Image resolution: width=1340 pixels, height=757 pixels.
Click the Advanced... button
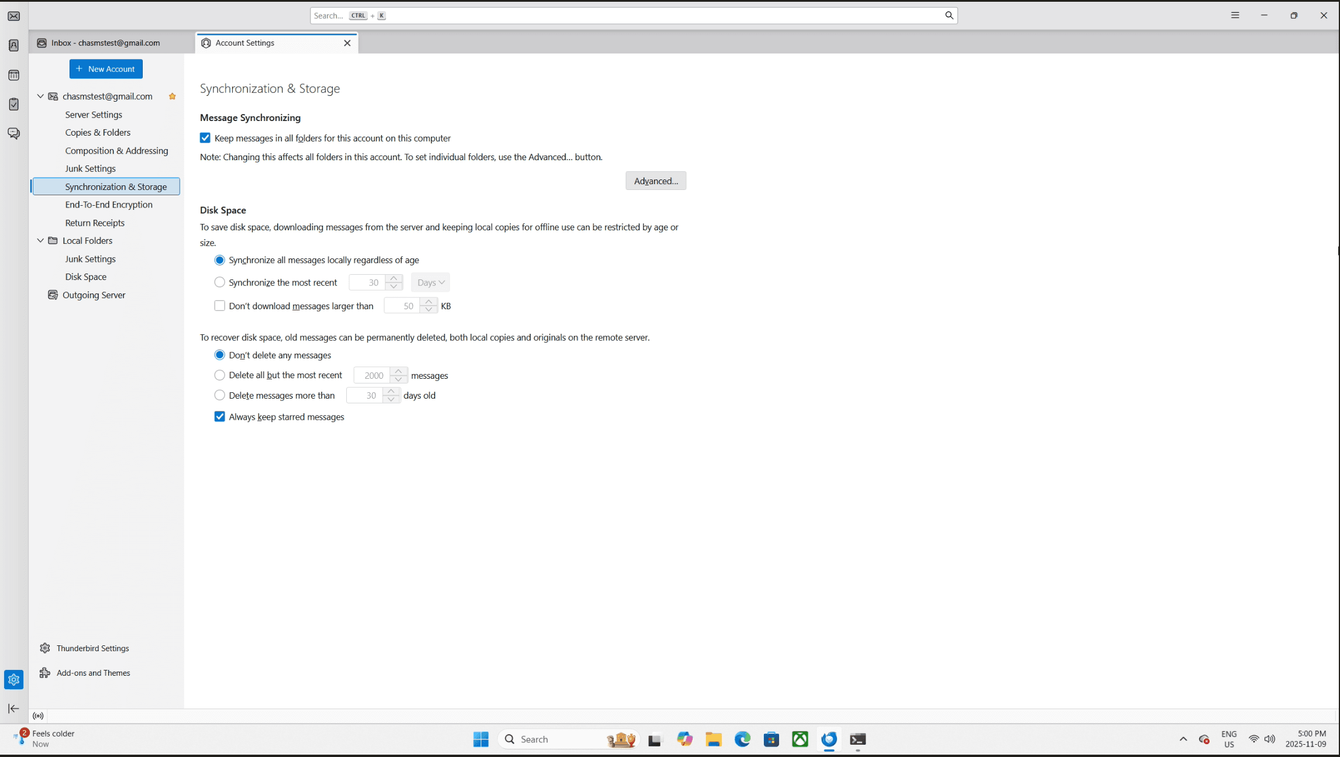pos(656,181)
